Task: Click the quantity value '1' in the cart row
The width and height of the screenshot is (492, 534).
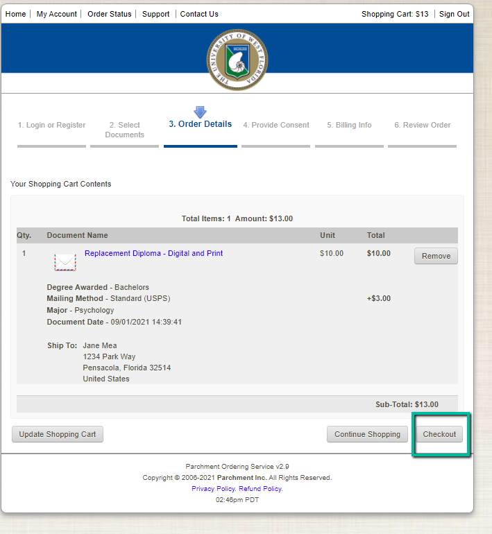Action: [x=24, y=253]
